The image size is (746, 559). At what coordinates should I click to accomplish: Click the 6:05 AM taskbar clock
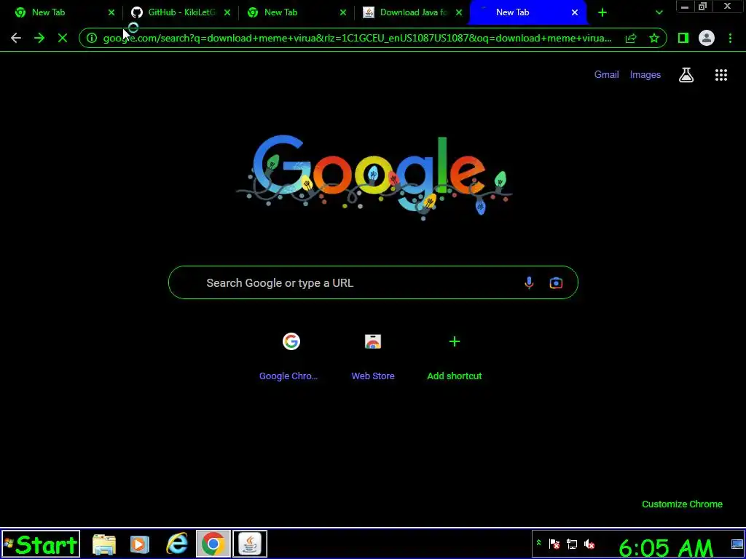click(x=666, y=547)
